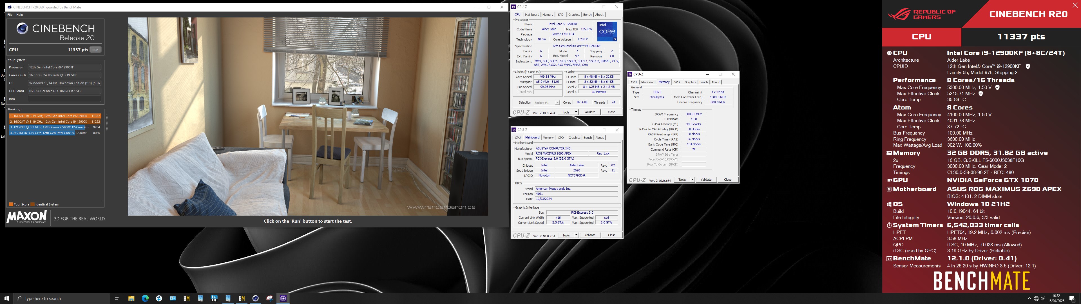Select the ranking row with score 11222
The height and width of the screenshot is (304, 1081).
coord(55,122)
